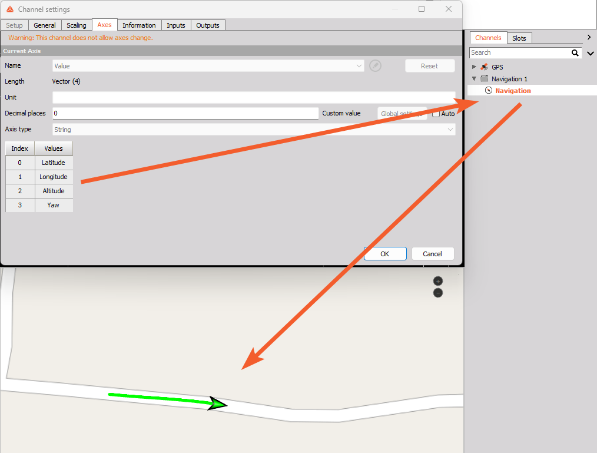The image size is (597, 453).
Task: Click the green vehicle arrow on the map
Action: (x=217, y=404)
